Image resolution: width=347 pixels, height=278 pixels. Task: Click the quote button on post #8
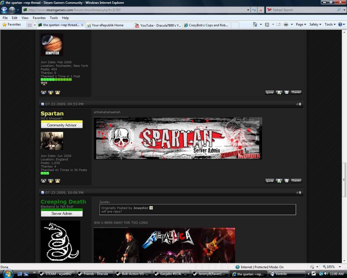click(x=269, y=181)
